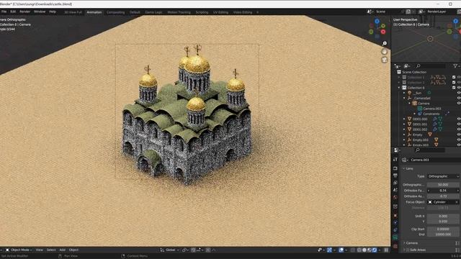Open the Output properties tab
Image resolution: width=461 pixels, height=259 pixels.
pyautogui.click(x=395, y=176)
